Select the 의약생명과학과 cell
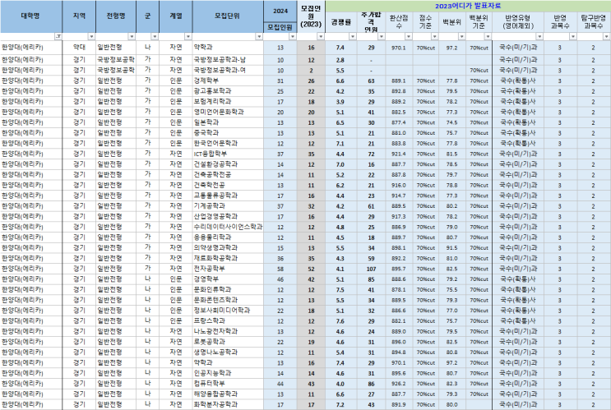This screenshot has height=410, width=611. click(x=228, y=247)
